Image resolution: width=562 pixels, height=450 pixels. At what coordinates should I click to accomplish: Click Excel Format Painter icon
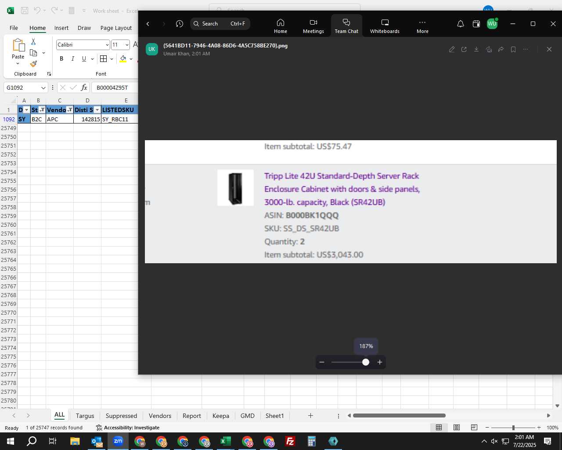pyautogui.click(x=33, y=64)
